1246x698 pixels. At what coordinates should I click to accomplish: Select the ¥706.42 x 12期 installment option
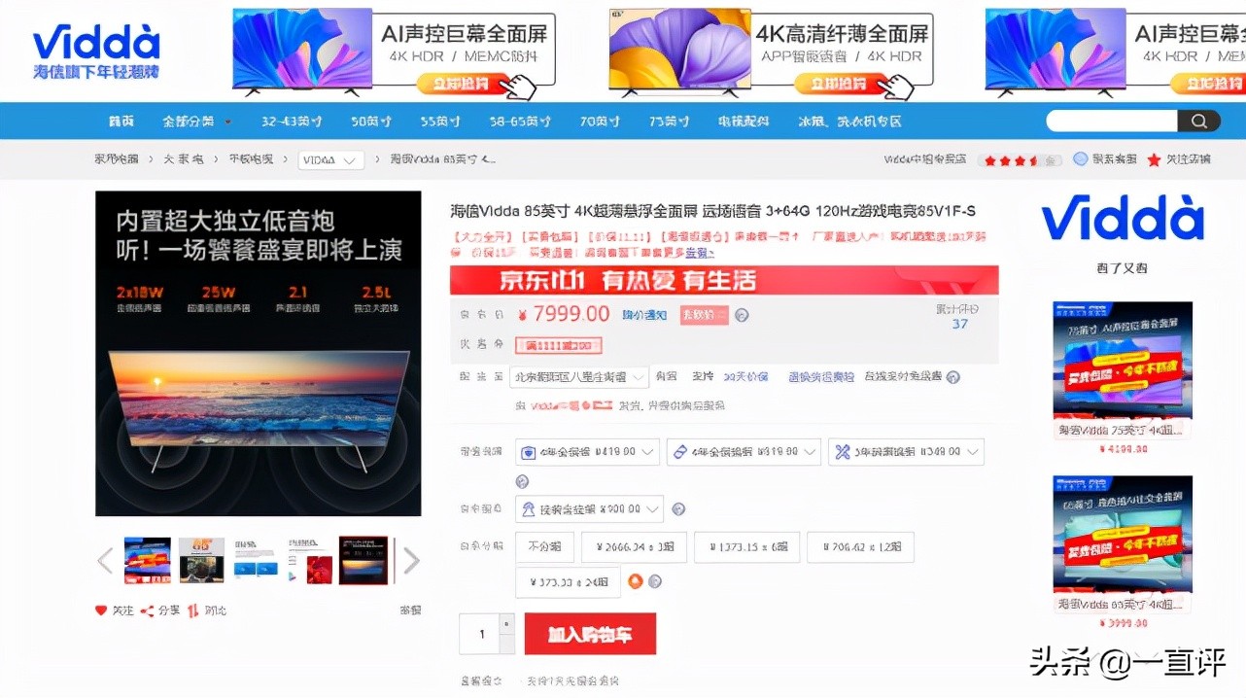[860, 546]
